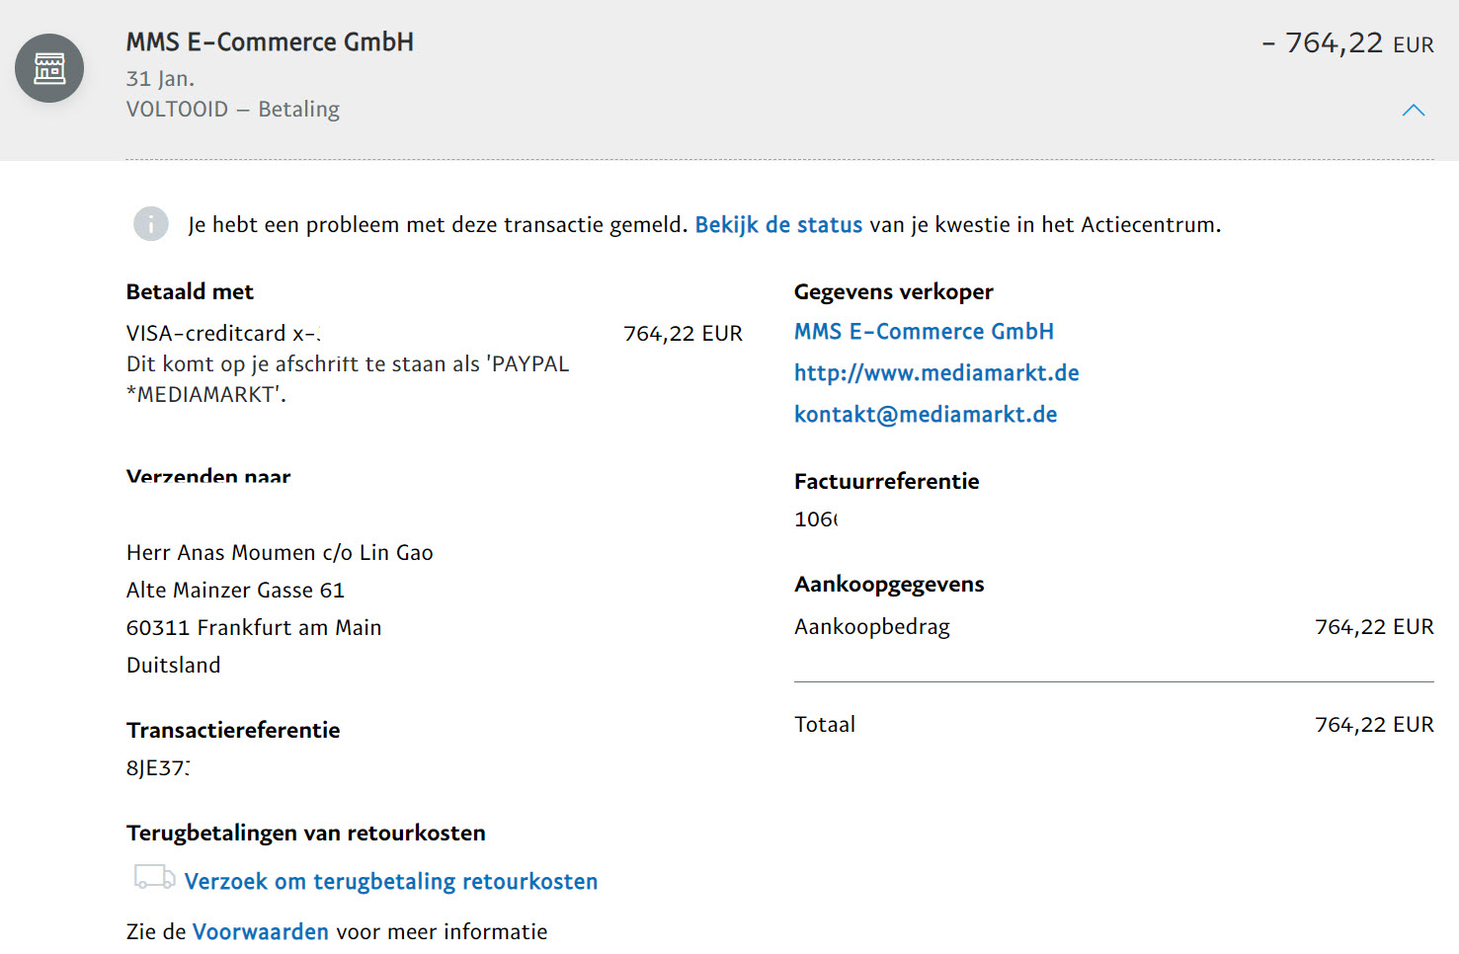Open the 'Bekijk de status' link
1459x954 pixels.
pyautogui.click(x=778, y=225)
